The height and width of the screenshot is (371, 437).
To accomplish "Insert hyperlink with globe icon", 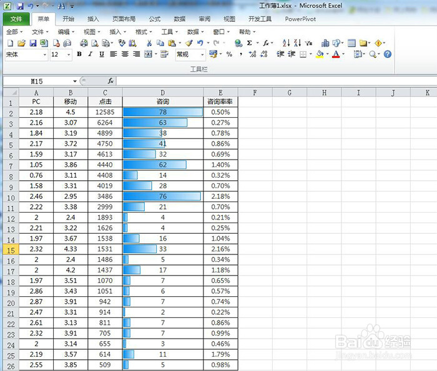I will coord(238,43).
